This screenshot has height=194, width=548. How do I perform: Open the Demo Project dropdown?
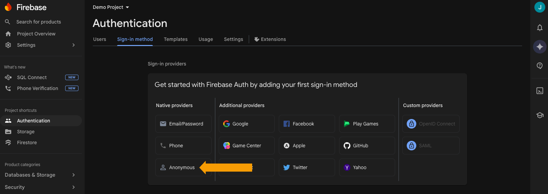coord(111,7)
